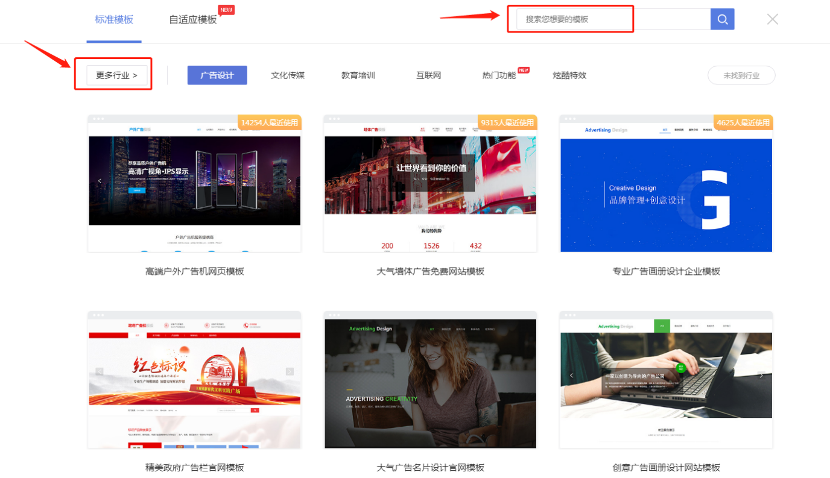The height and width of the screenshot is (478, 830).
Task: Close the template picker with the X icon
Action: point(772,19)
